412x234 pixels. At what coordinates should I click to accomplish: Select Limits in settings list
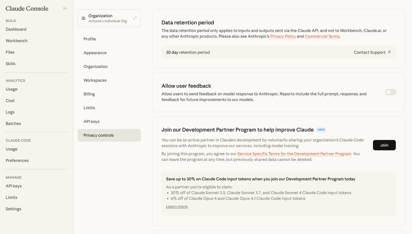(x=109, y=108)
